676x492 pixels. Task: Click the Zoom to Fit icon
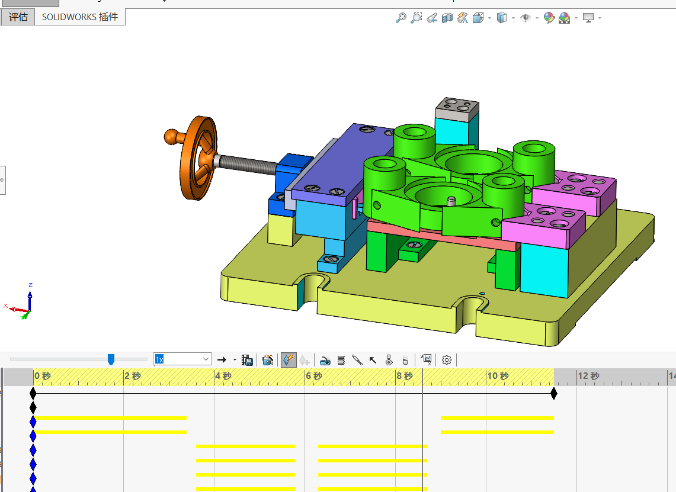pos(401,18)
